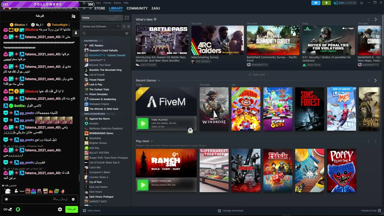Click the infinity points icon in chat
The image size is (384, 216).
pos(5,209)
